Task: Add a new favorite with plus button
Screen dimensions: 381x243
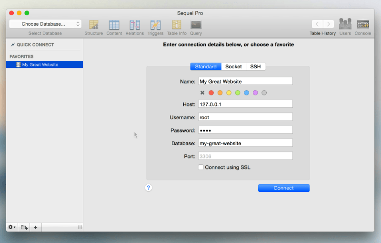Action: pos(36,227)
